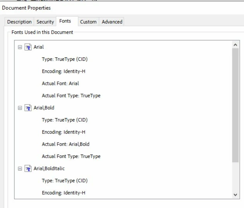Click the font list scrollbar thumb

[235, 105]
